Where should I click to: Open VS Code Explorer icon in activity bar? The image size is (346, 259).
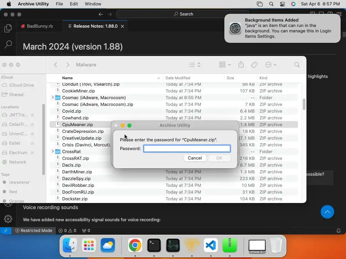[x=8, y=28]
